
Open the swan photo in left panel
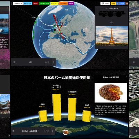[x=4, y=24]
